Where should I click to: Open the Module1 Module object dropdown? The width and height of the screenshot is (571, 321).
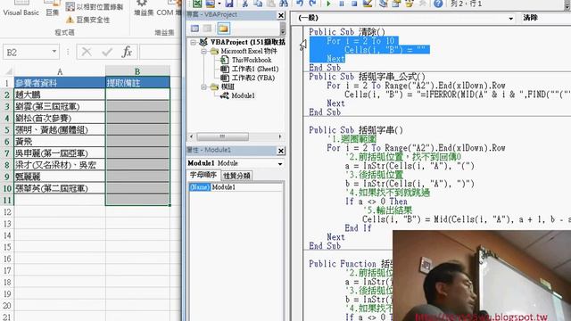pyautogui.click(x=279, y=164)
